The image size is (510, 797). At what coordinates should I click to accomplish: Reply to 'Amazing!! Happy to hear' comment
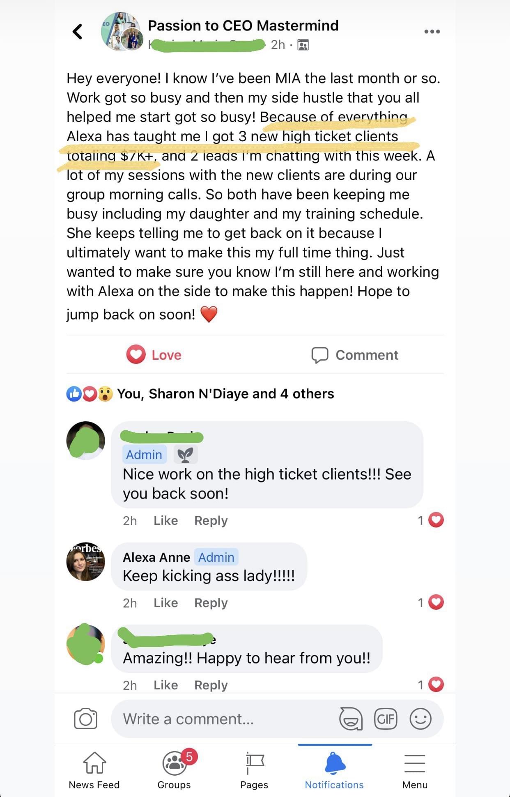coord(211,685)
